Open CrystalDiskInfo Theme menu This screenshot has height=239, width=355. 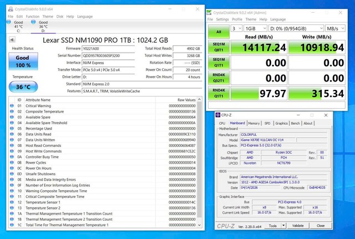(x=48, y=17)
